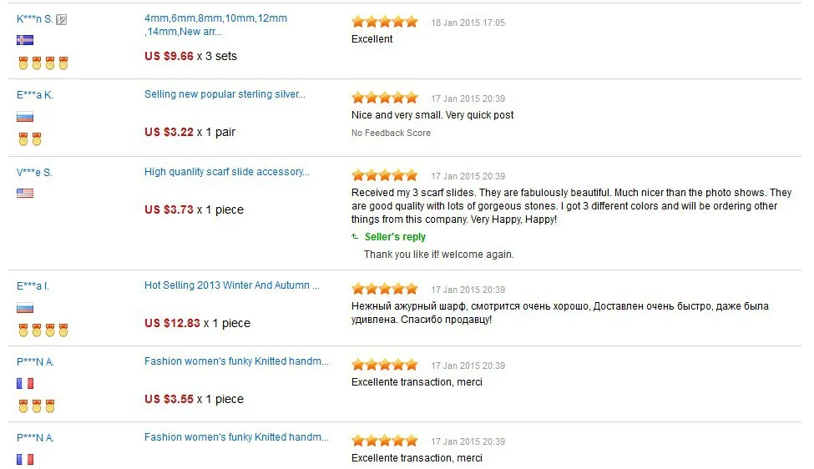Image resolution: width=814 pixels, height=469 pixels.
Task: Open Hot Selling 2013 Winter And Autumn link
Action: [x=232, y=285]
